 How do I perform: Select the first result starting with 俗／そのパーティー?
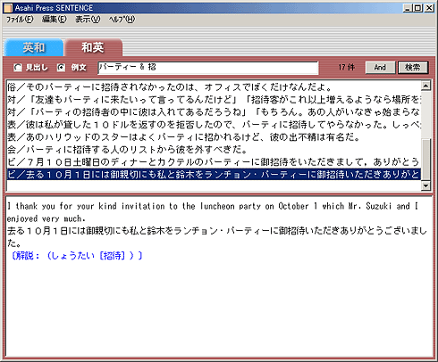pos(214,87)
